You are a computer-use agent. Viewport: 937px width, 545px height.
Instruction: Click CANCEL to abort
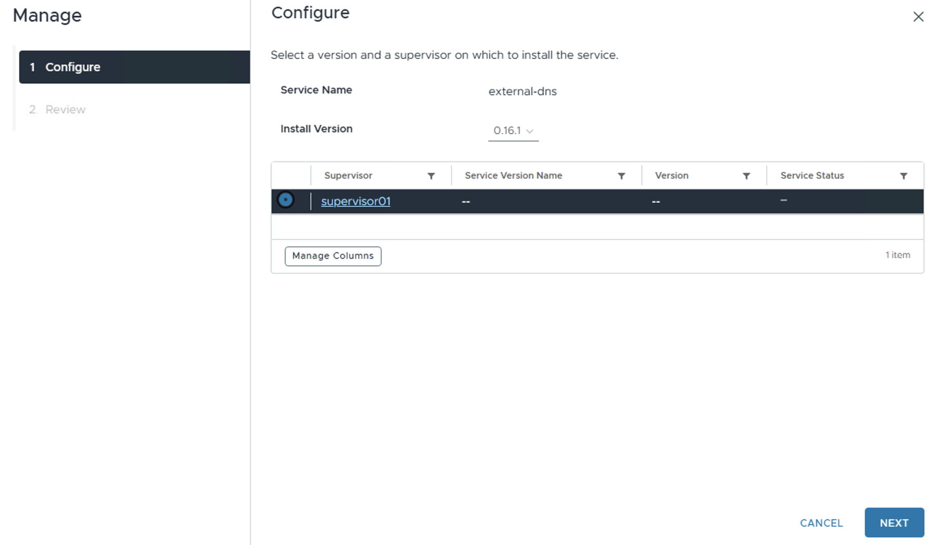821,523
